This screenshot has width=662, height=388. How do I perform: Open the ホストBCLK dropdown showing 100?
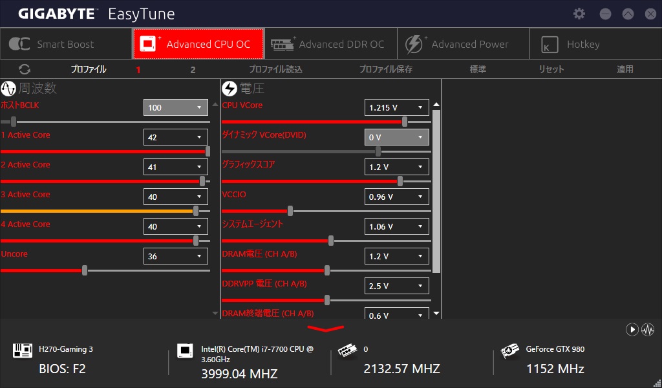coord(176,107)
